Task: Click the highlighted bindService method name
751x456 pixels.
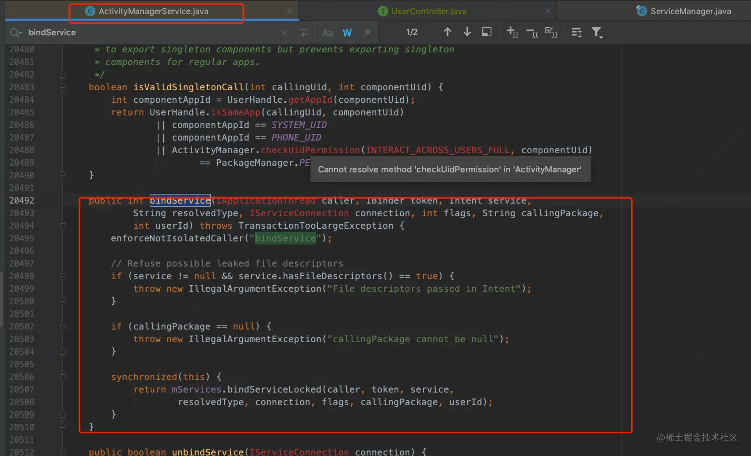Action: (180, 201)
